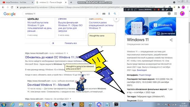
Task: Open Chrome profile avatar in toolbar
Action: tap(183, 7)
